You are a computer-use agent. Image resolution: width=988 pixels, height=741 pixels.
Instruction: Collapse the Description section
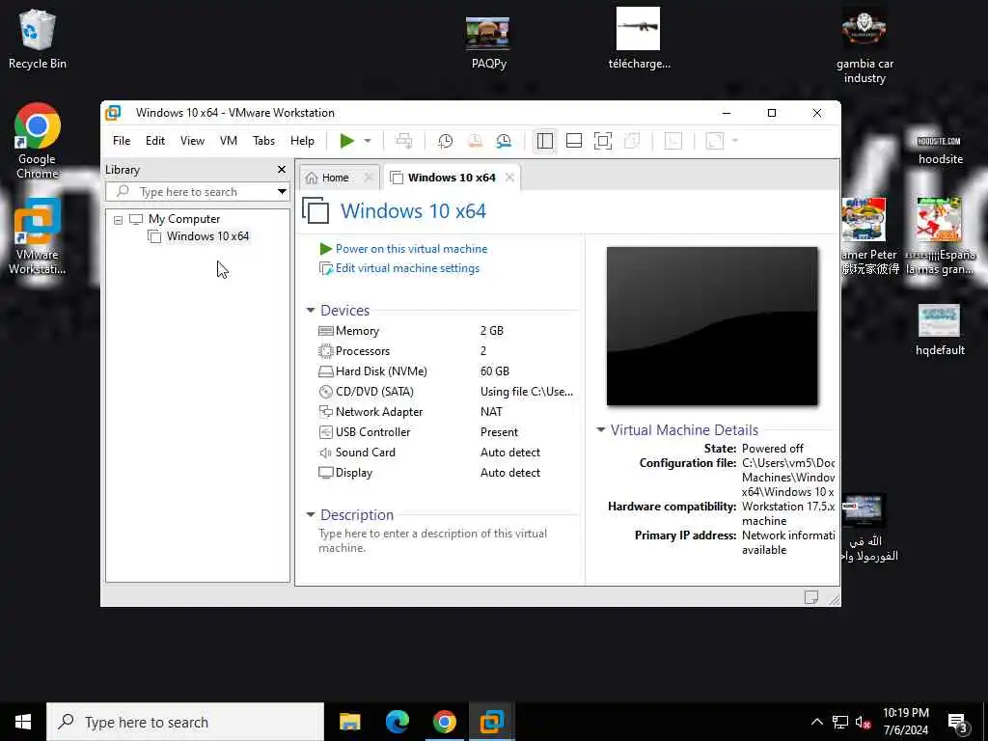pos(310,515)
